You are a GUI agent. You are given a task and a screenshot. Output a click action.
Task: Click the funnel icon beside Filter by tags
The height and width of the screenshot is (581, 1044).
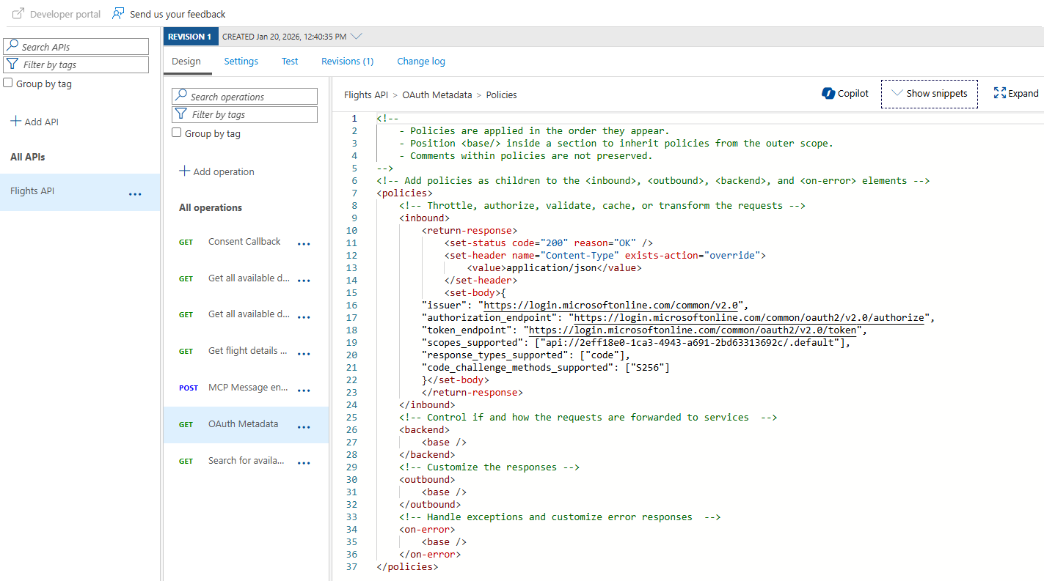[13, 64]
